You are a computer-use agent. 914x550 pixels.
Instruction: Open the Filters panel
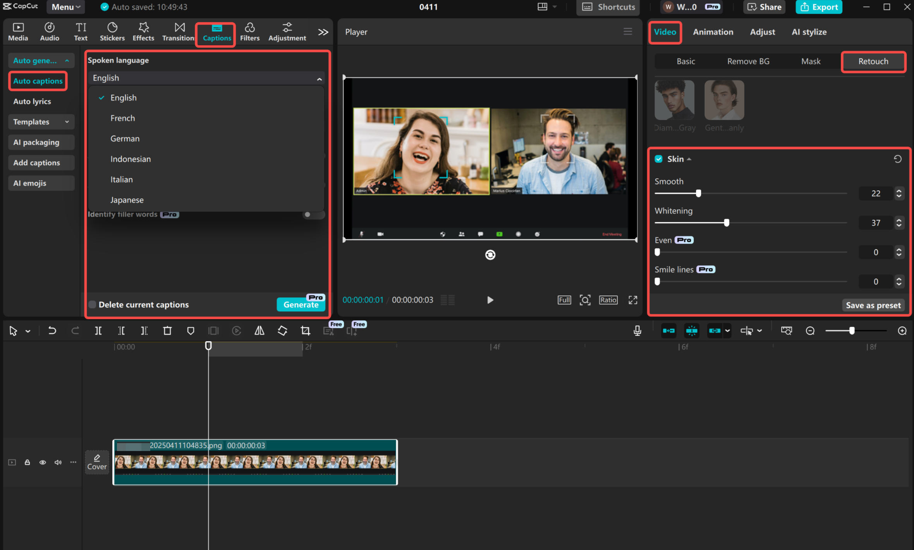(250, 32)
